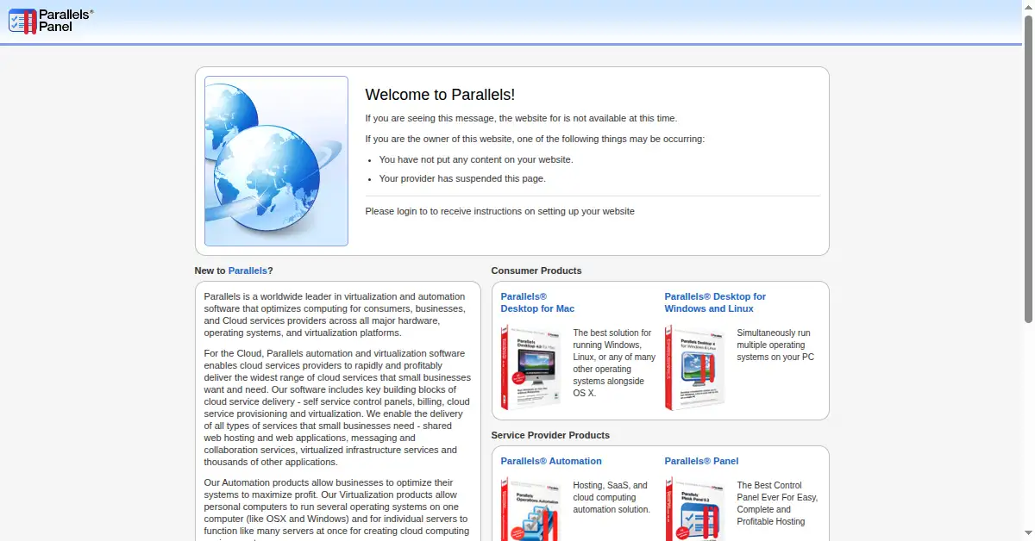The height and width of the screenshot is (541, 1035).
Task: Open Parallels Desktop for Windows and Linux link
Action: [715, 302]
